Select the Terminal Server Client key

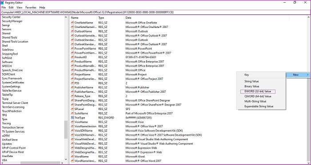point(15,103)
